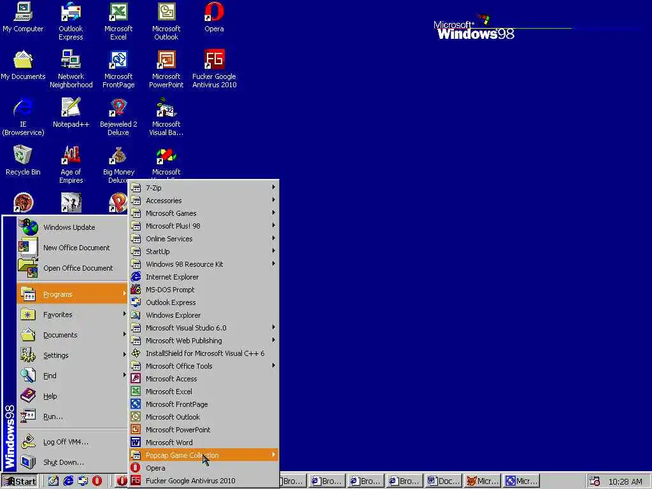This screenshot has width=652, height=489.
Task: Choose Open Office Document
Action: tap(73, 268)
